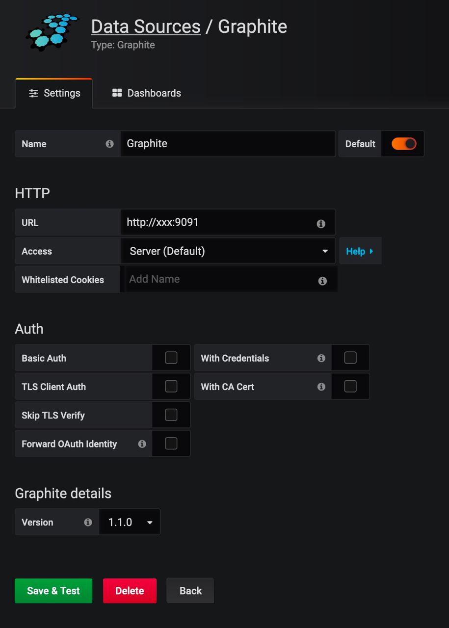449x628 pixels.
Task: Check the Skip TLS Verify box
Action: 171,415
